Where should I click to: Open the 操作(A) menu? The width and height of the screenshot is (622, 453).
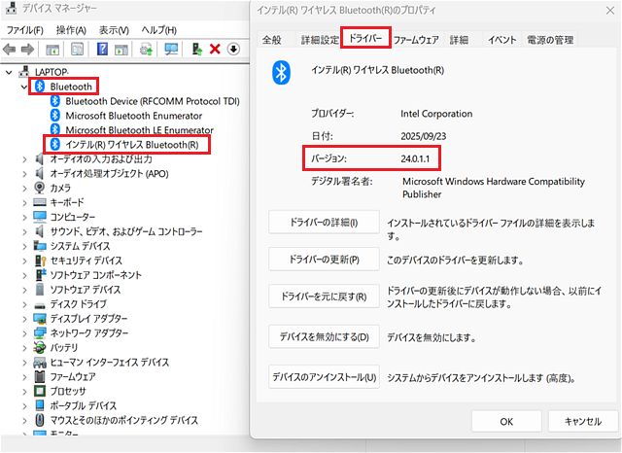(71, 30)
